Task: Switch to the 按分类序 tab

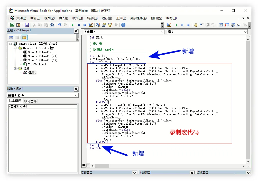Action: [30, 101]
